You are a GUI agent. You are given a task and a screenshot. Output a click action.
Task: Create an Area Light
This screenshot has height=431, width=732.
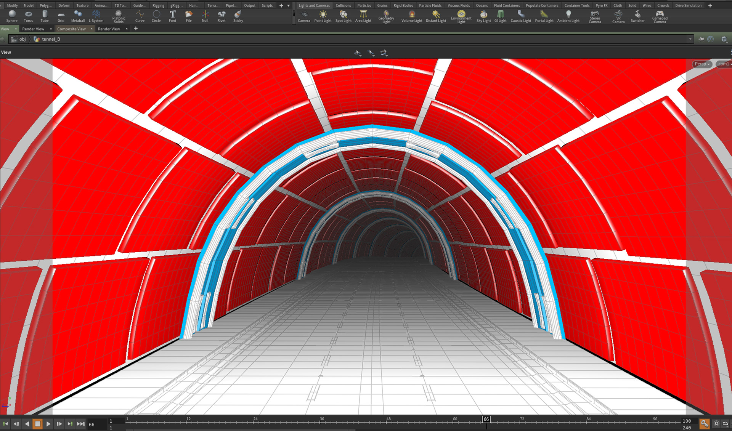363,16
